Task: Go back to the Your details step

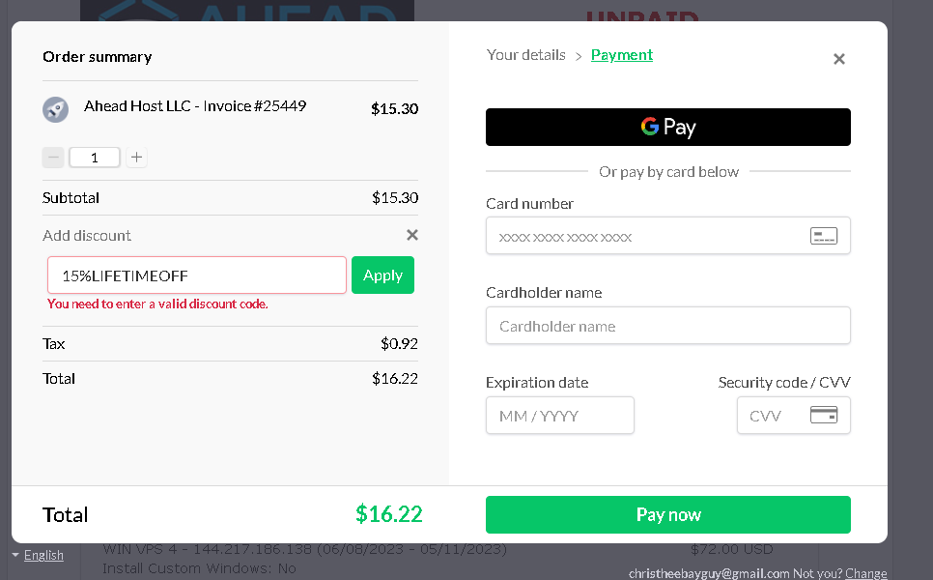Action: pyautogui.click(x=526, y=55)
